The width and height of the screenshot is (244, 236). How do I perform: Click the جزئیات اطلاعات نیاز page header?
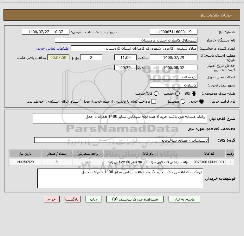click(216, 15)
